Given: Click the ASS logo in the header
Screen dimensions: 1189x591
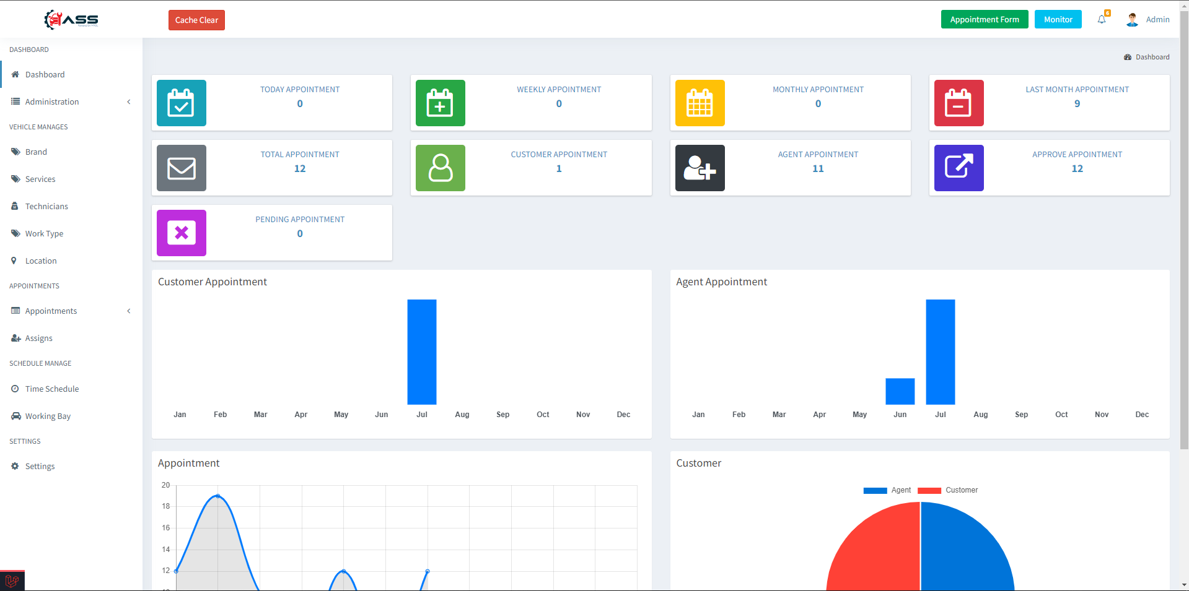Looking at the screenshot, I should pos(71,20).
